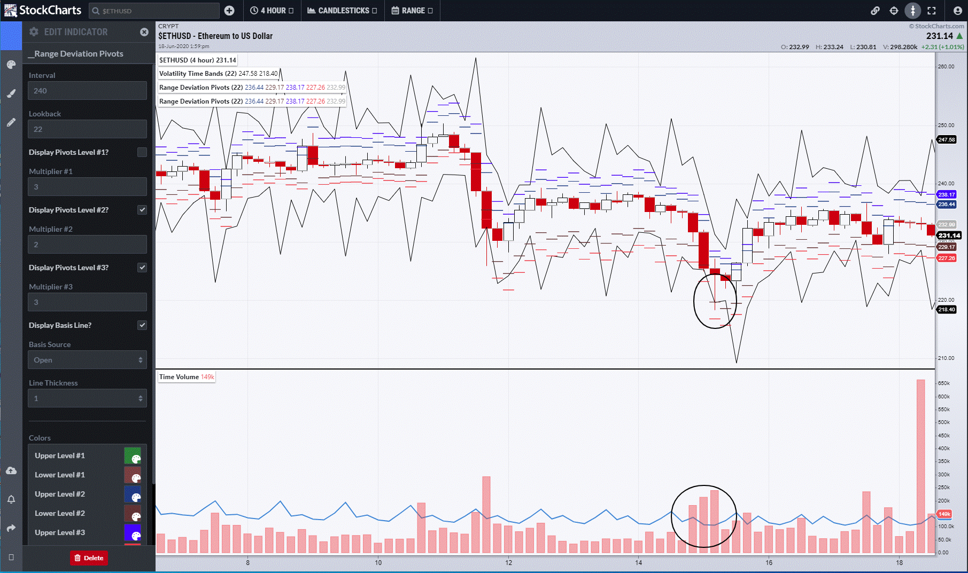This screenshot has height=573, width=968.
Task: Pick color for Upper Level #2
Action: [x=133, y=494]
